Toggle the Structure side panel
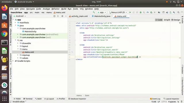The image size is (184, 103). click(x=11, y=59)
